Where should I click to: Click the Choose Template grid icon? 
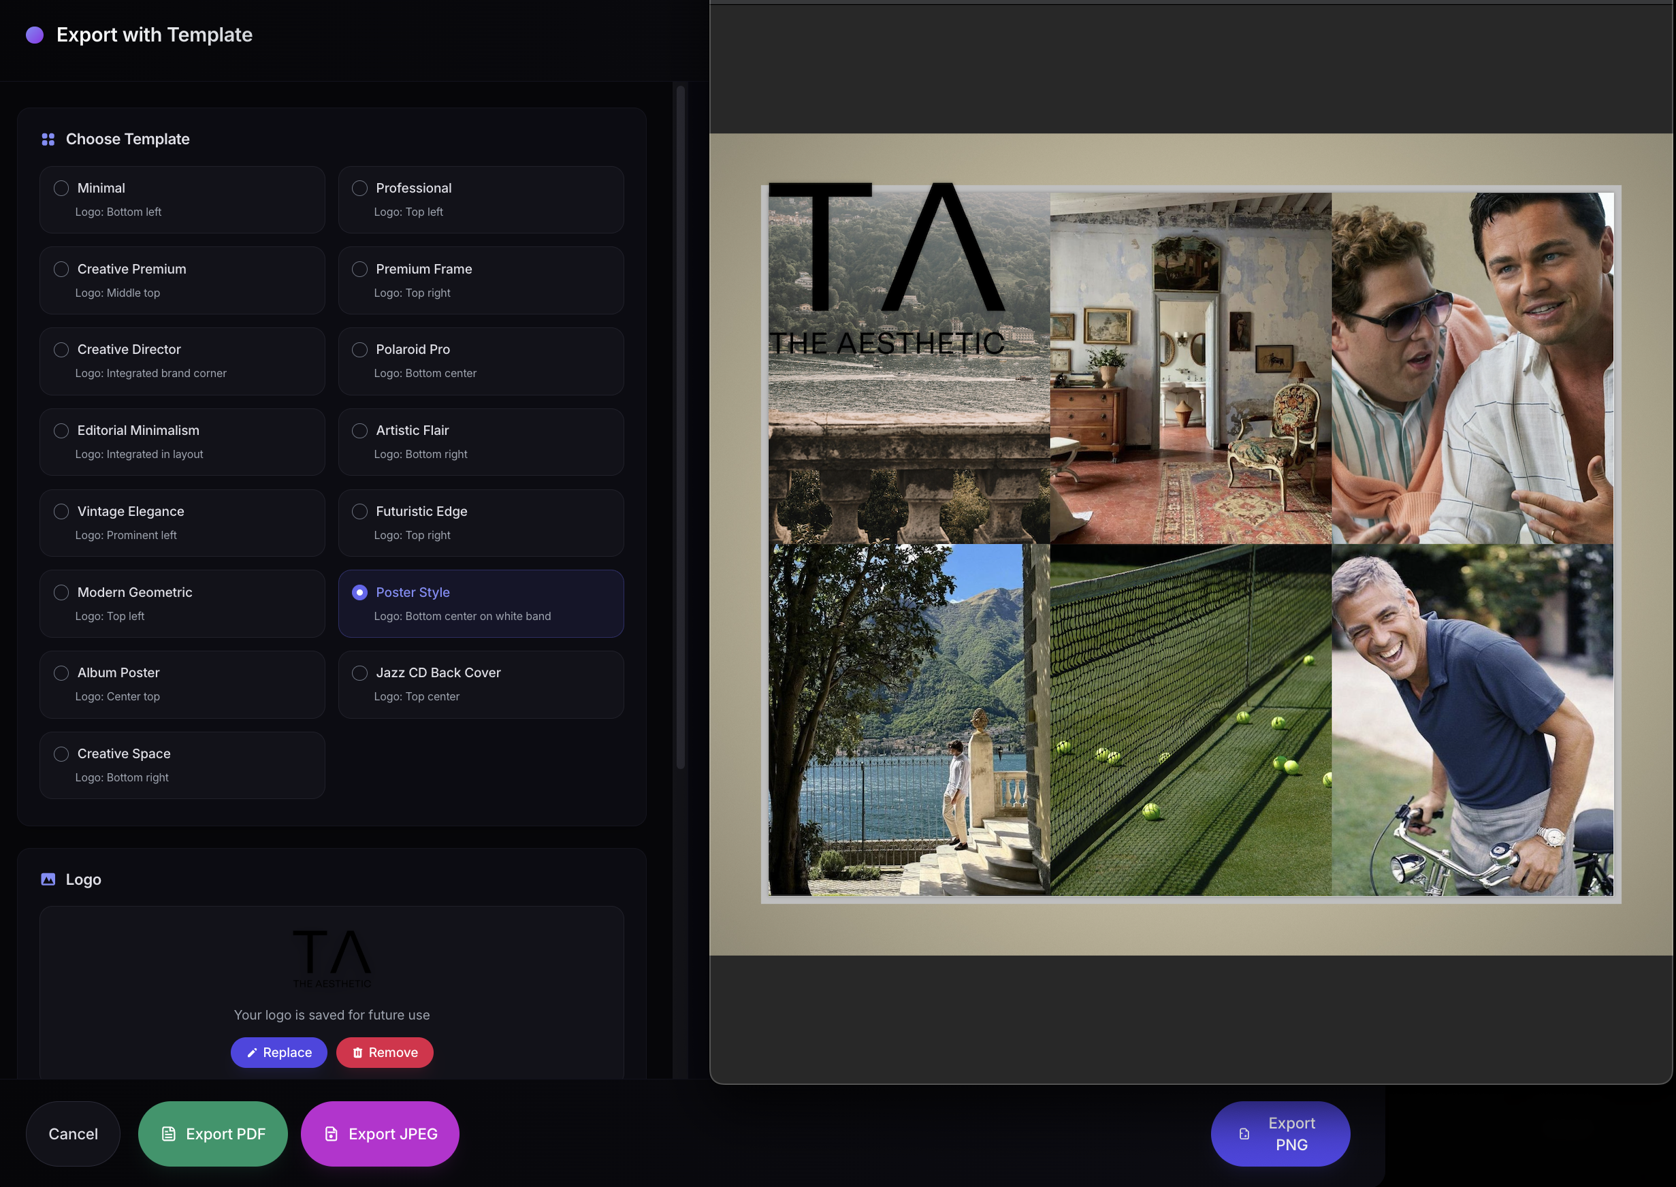click(x=48, y=139)
